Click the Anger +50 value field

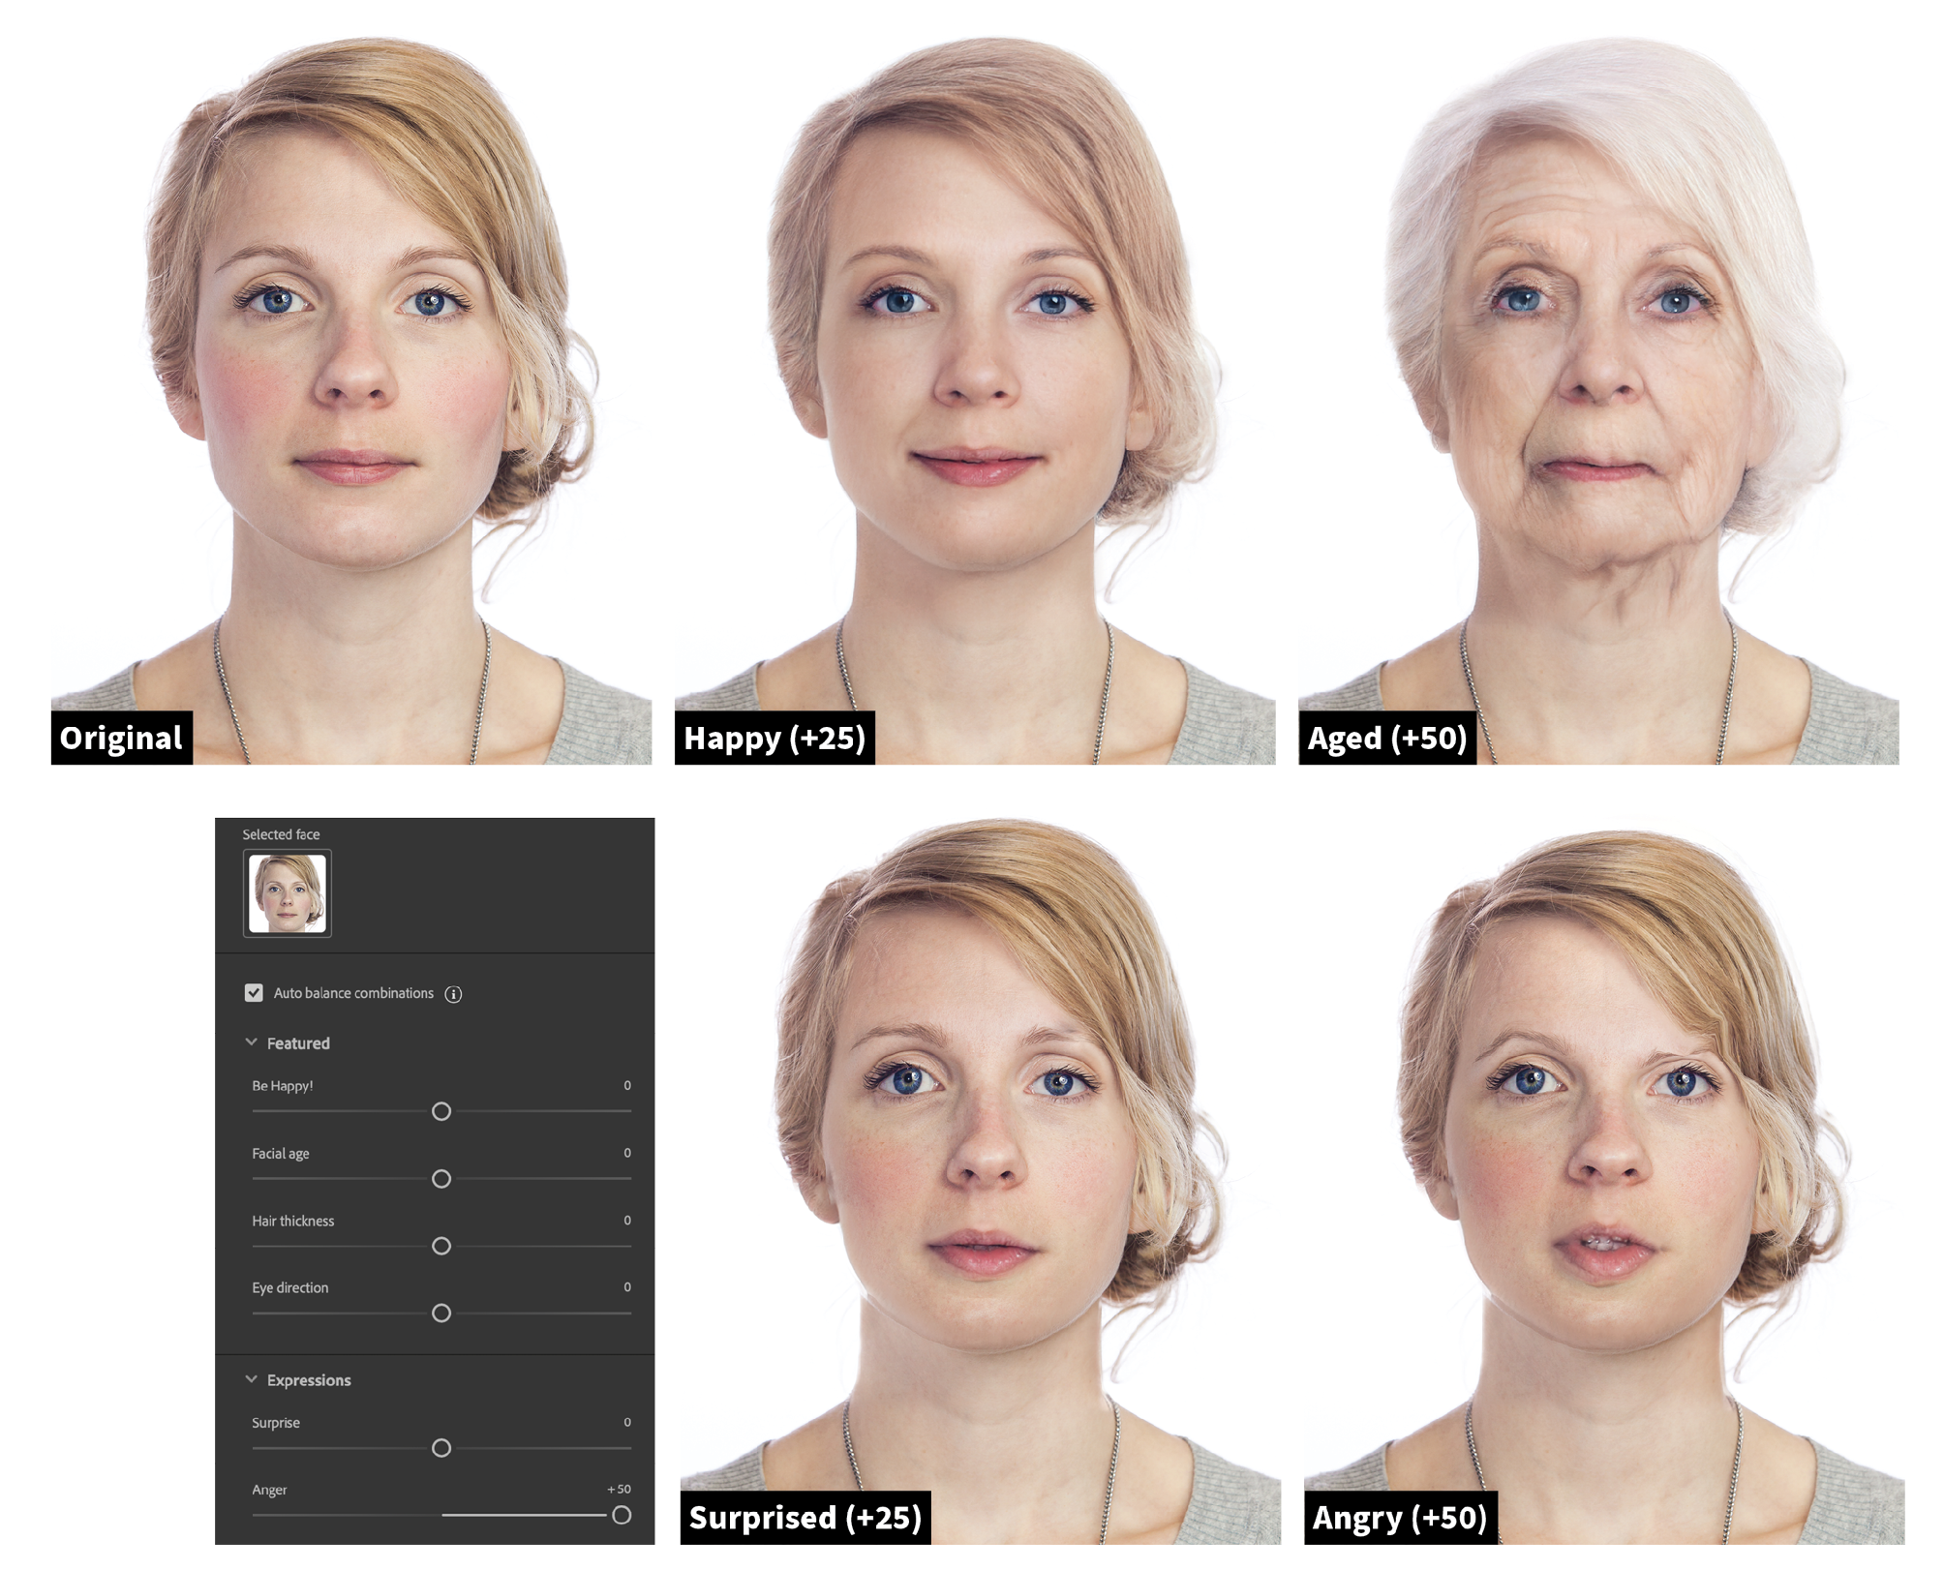point(620,1490)
